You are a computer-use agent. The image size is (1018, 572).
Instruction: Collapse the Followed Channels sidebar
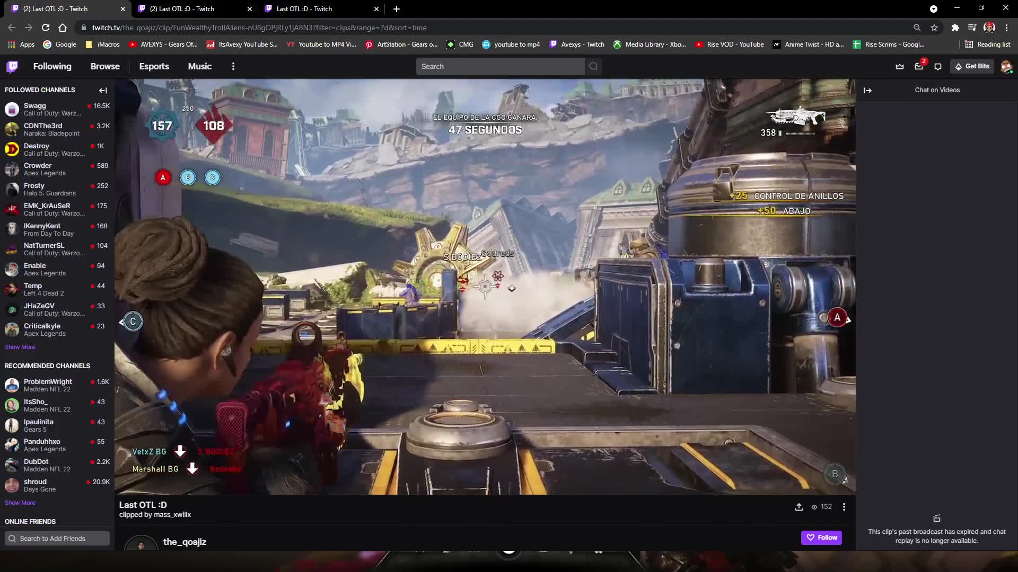tap(103, 91)
